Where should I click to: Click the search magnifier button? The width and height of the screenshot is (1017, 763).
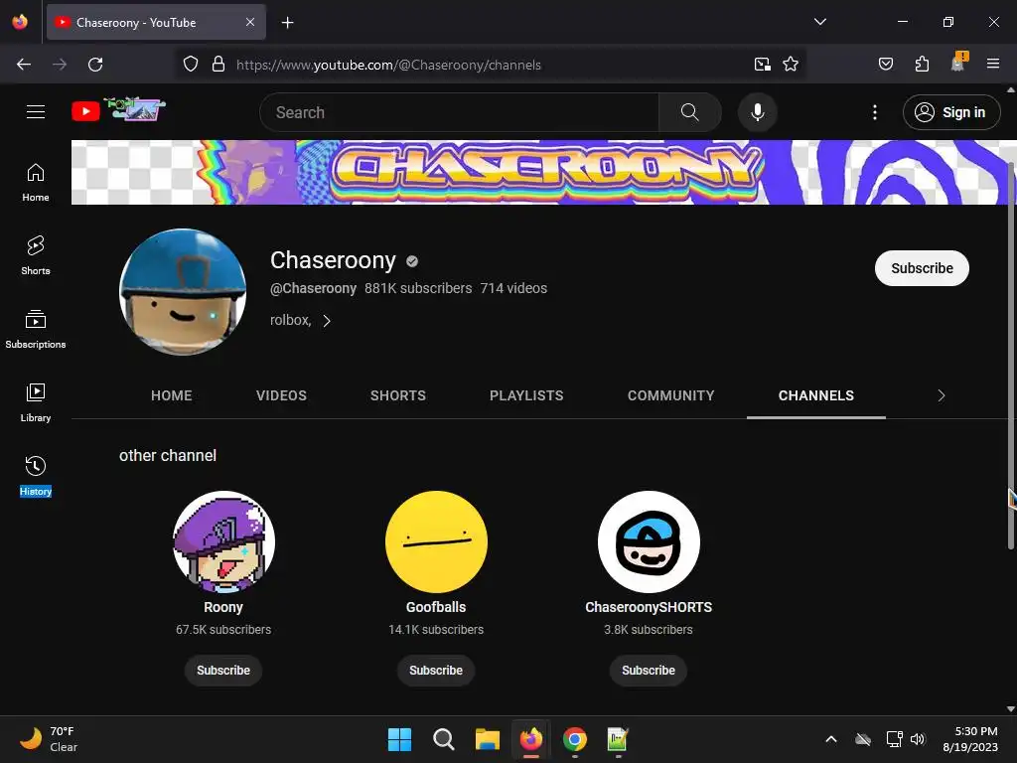coord(689,112)
